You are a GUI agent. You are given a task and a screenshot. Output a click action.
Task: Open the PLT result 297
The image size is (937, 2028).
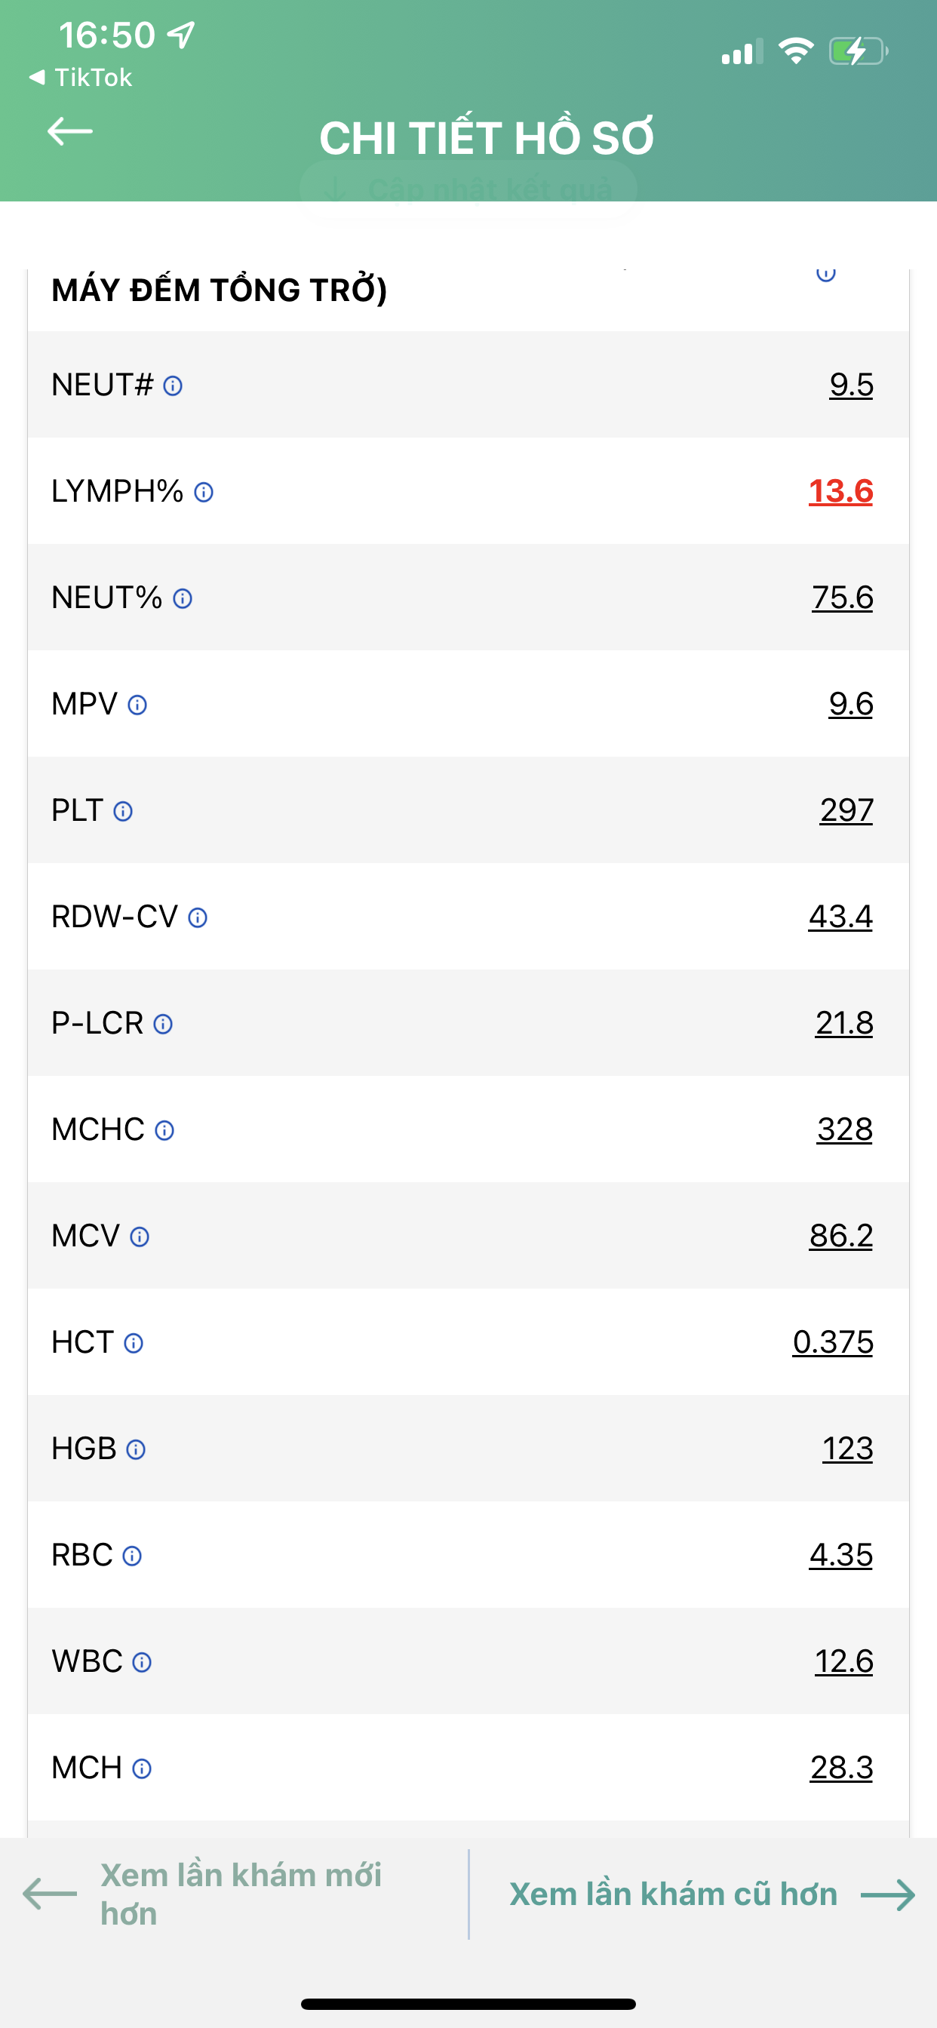[x=846, y=810]
